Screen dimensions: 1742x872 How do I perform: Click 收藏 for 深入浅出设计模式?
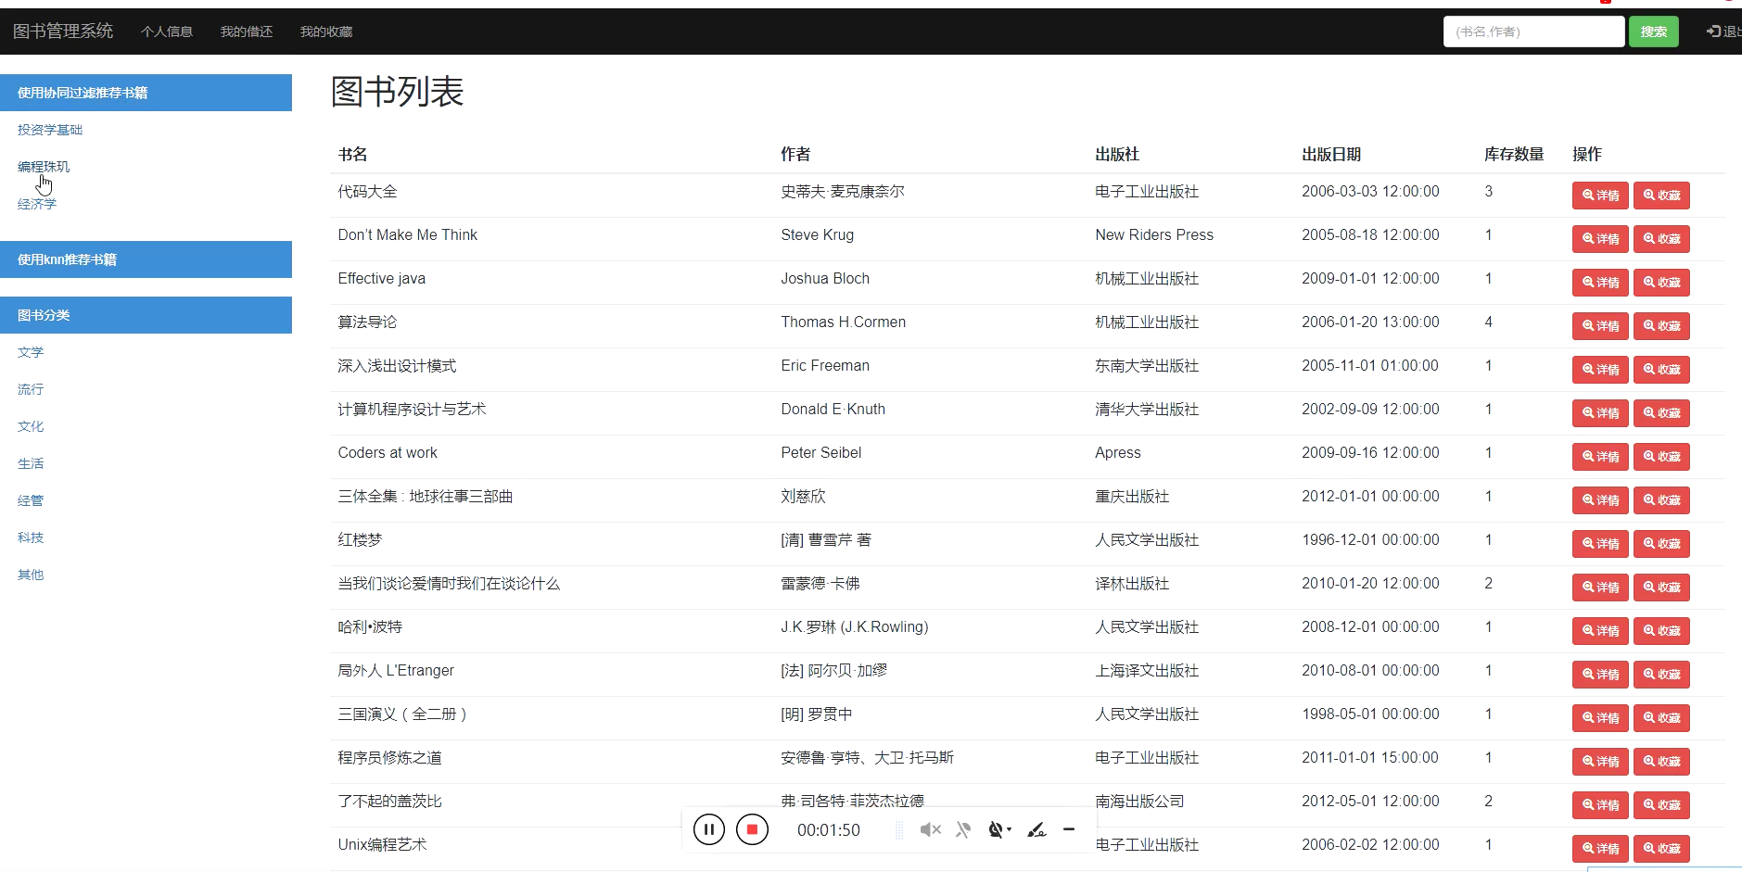(x=1661, y=370)
